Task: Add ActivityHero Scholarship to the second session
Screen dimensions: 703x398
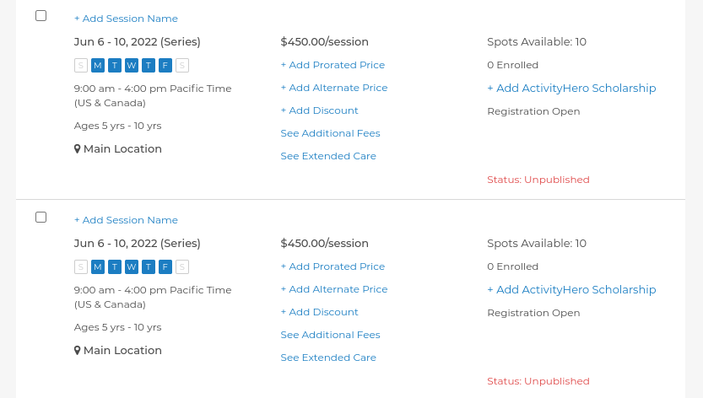Action: tap(571, 290)
